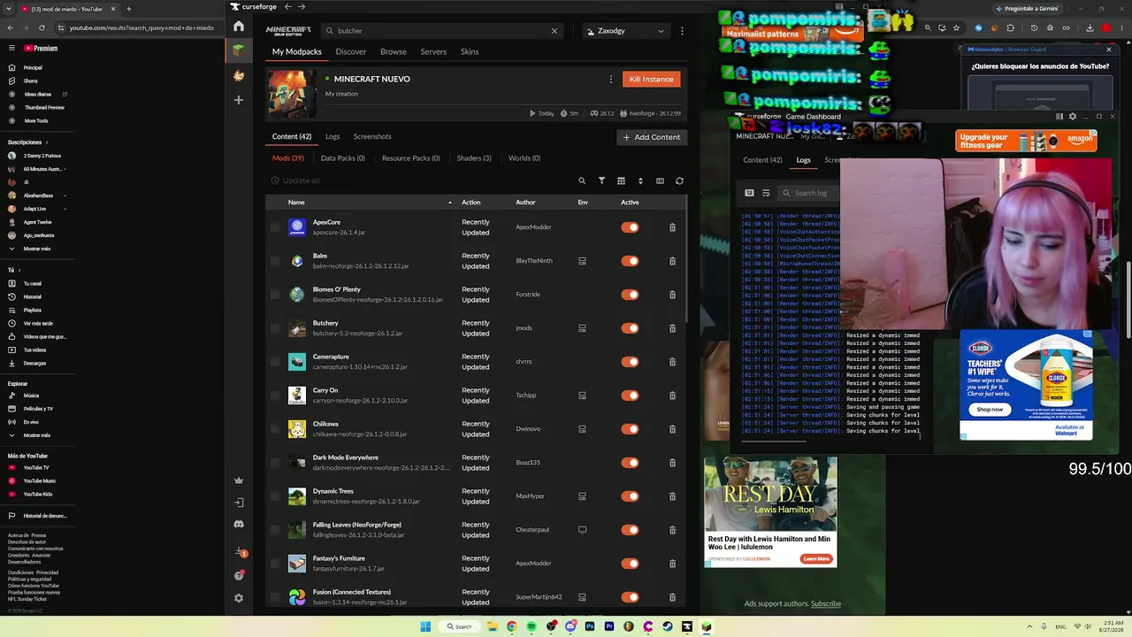Expand the Suscripciones section chevron
The width and height of the screenshot is (1132, 637).
click(x=47, y=142)
